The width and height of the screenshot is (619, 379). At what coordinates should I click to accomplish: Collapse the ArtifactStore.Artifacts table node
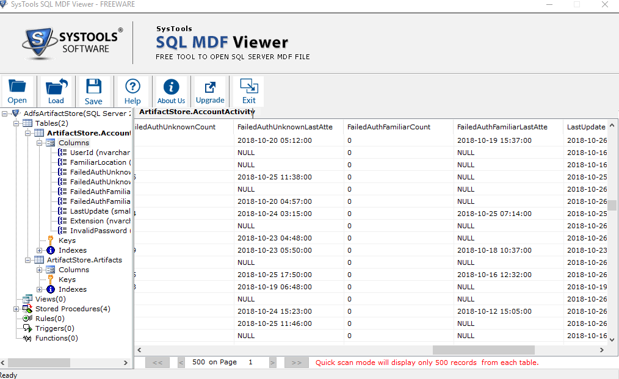(x=28, y=260)
